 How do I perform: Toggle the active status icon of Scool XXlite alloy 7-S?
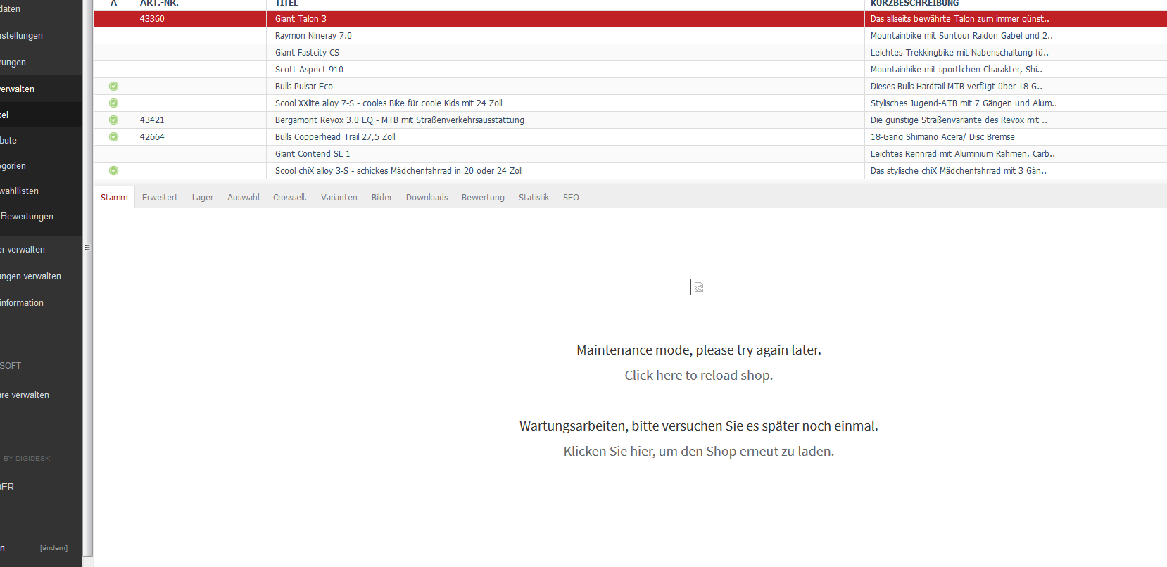tap(113, 103)
